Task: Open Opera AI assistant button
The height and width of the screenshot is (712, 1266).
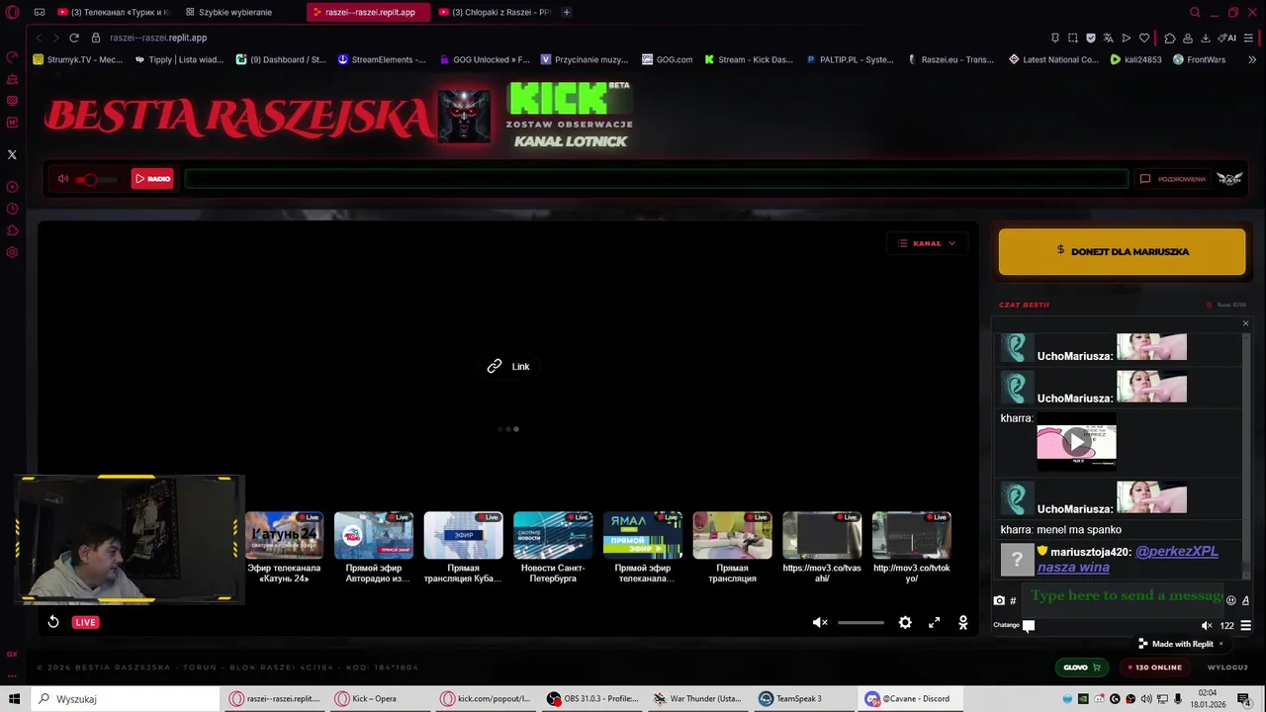Action: (x=1227, y=38)
